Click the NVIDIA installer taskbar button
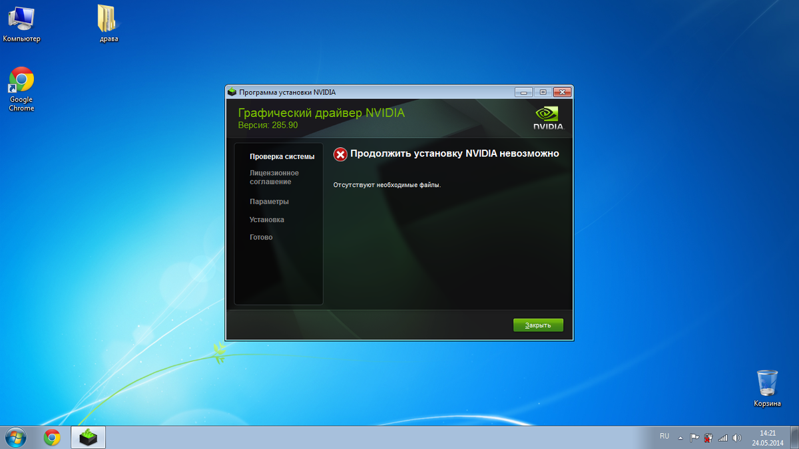This screenshot has height=449, width=799. 88,437
